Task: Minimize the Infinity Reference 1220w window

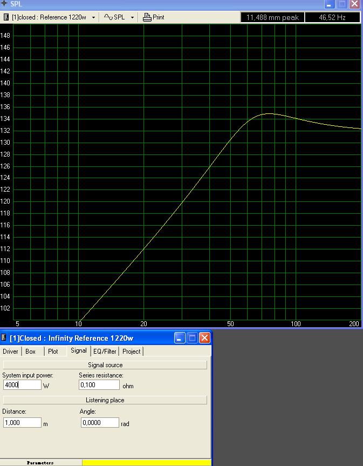Action: pyautogui.click(x=180, y=338)
